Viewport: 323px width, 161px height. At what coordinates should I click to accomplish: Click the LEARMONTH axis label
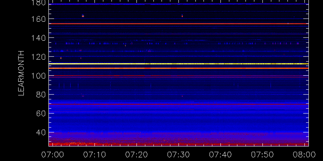point(21,73)
